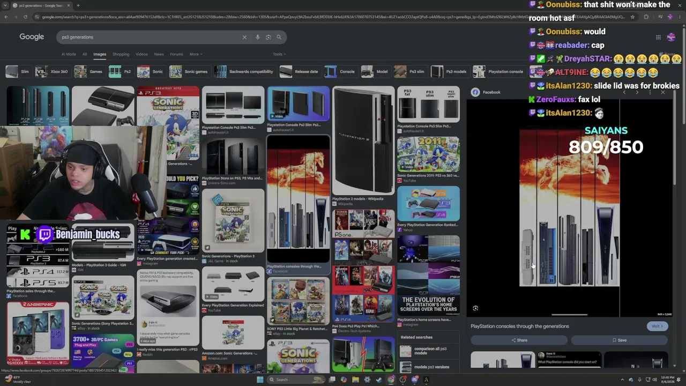The image size is (686, 386).
Task: Visit the page for the previewed image
Action: tap(657, 326)
